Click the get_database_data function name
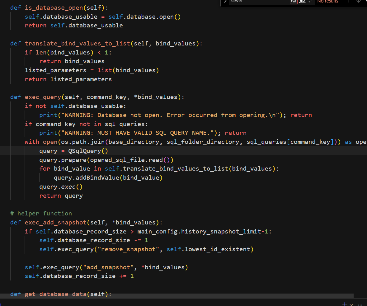This screenshot has width=367, height=306. [x=55, y=294]
